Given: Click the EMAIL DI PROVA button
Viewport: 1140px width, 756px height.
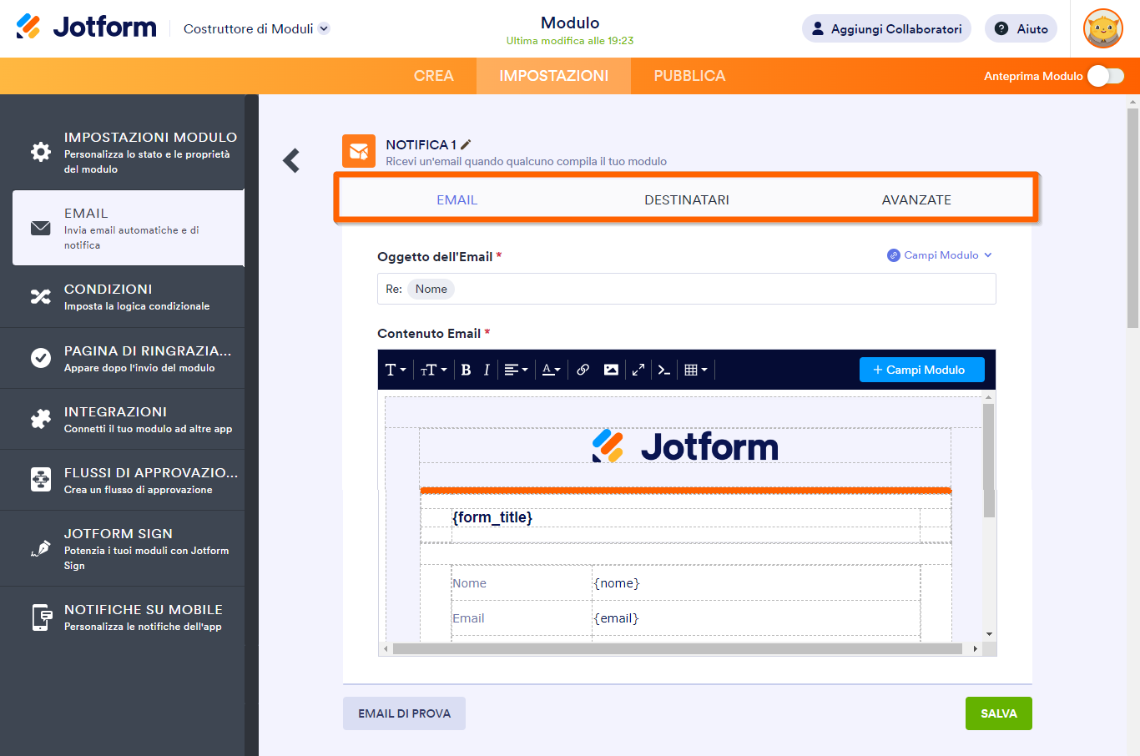Looking at the screenshot, I should pyautogui.click(x=404, y=713).
